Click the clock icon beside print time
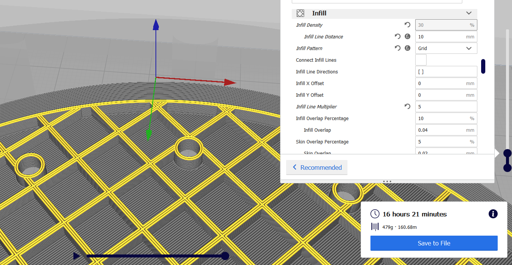 (x=375, y=214)
